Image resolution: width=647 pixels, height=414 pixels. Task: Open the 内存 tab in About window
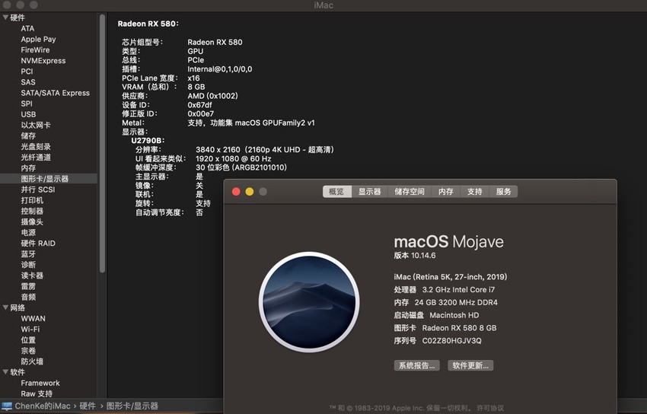445,191
